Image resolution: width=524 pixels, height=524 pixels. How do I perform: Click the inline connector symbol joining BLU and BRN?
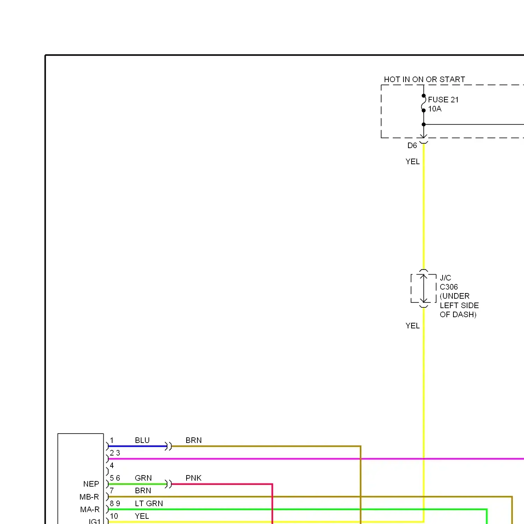pos(168,446)
